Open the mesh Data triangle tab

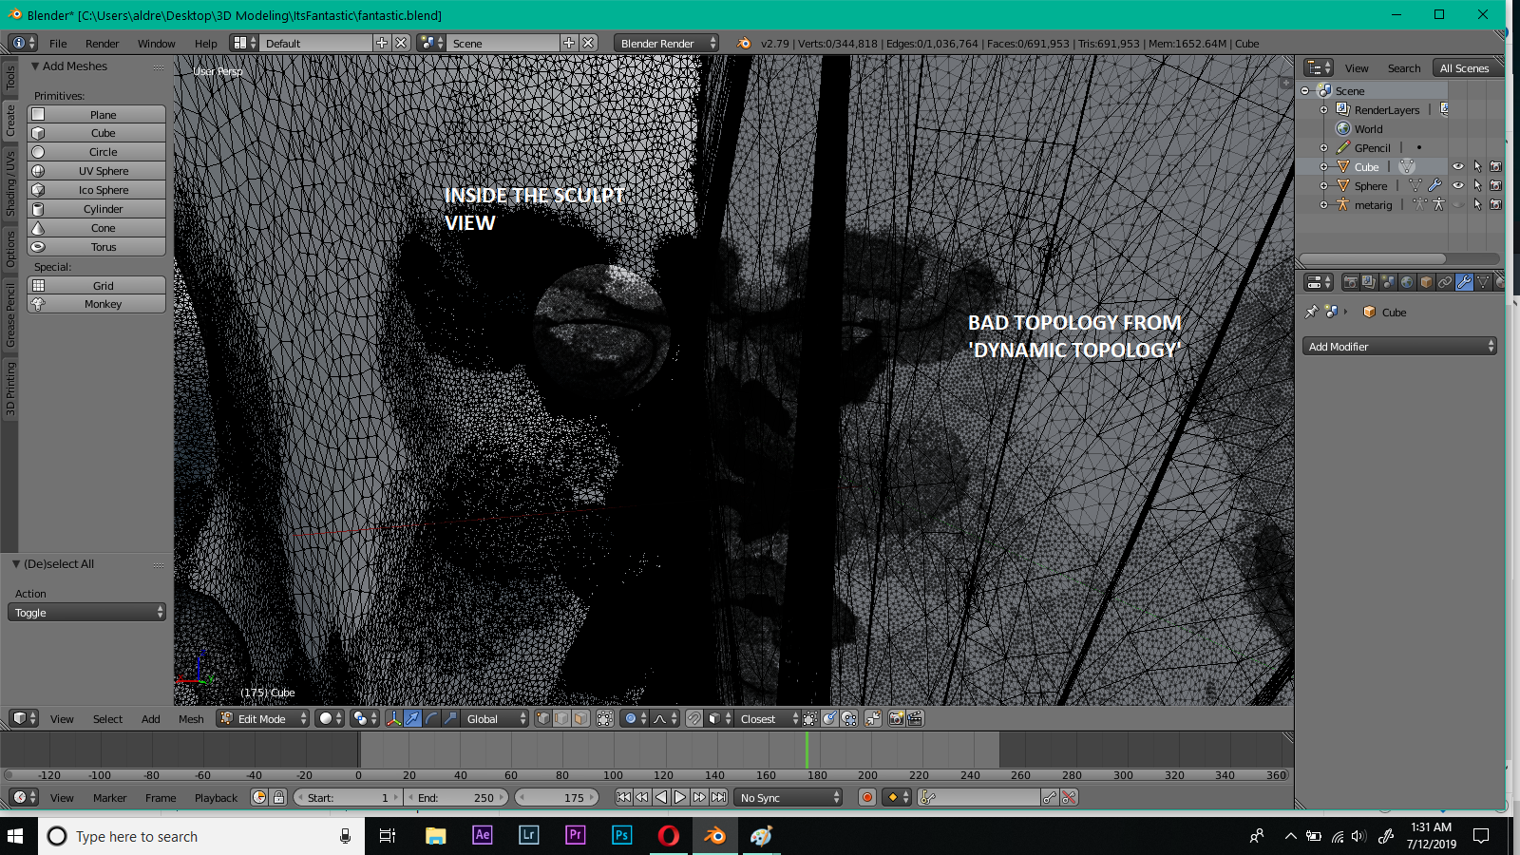click(x=1483, y=282)
